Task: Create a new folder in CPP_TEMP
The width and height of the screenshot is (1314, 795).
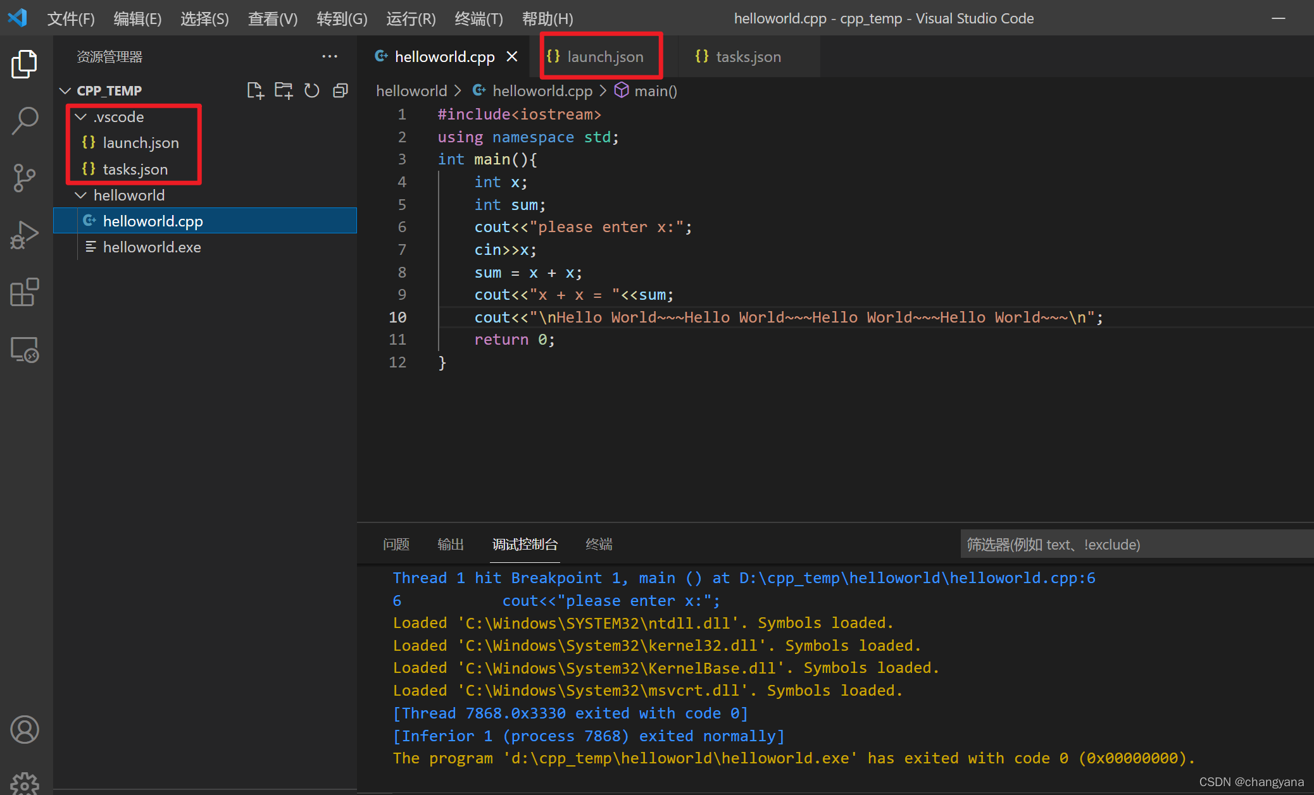Action: pos(284,90)
